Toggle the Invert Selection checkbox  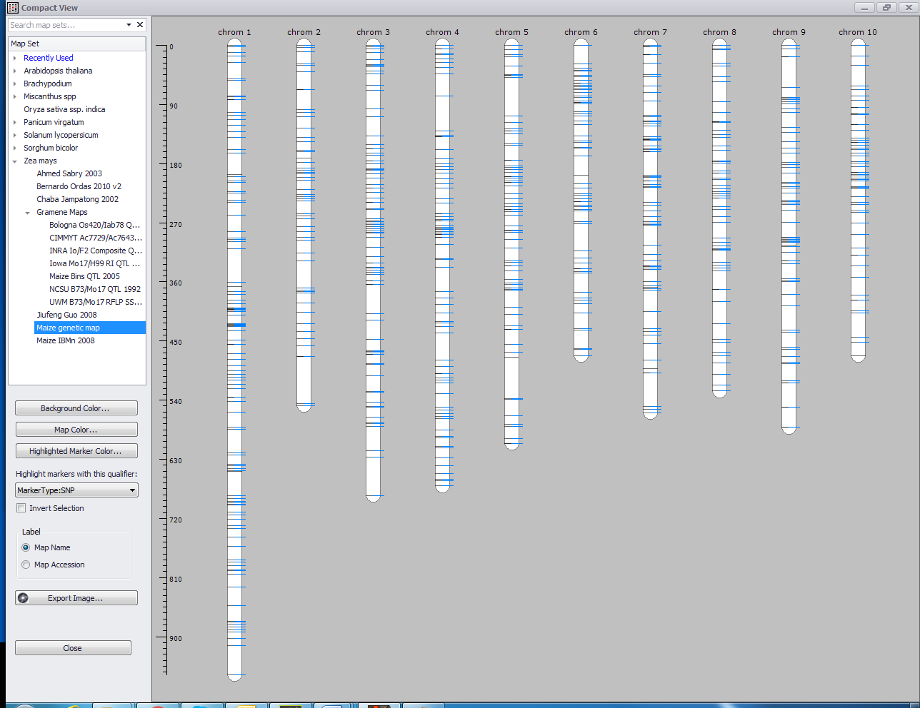(21, 508)
